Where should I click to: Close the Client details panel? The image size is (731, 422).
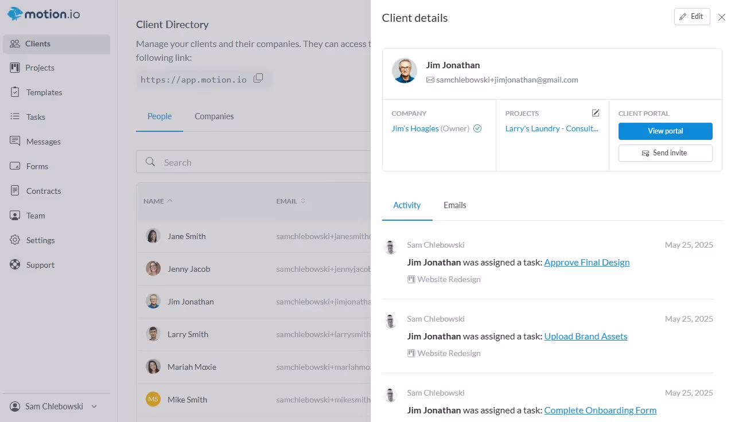(x=722, y=17)
